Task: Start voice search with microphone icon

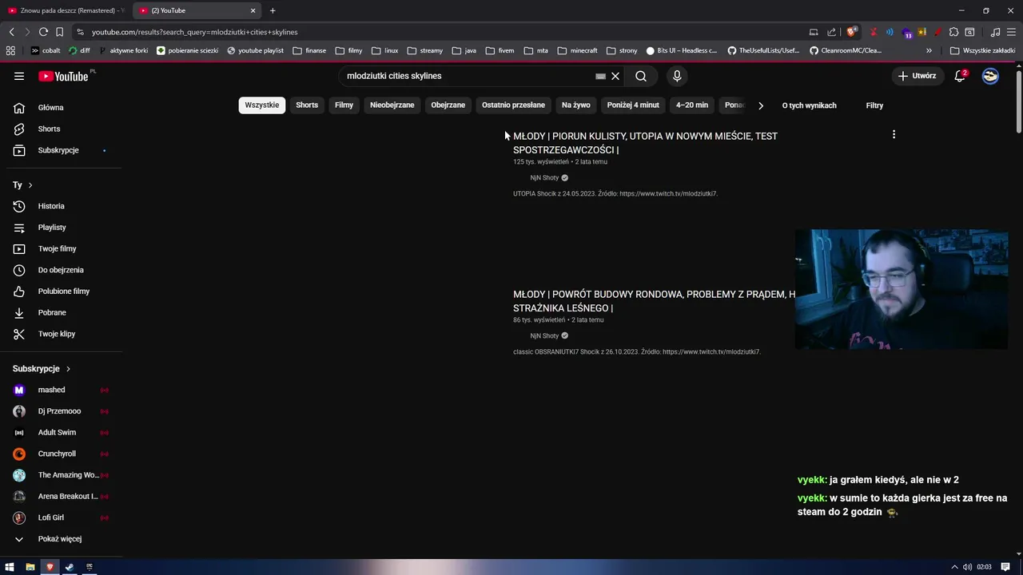Action: click(x=677, y=76)
